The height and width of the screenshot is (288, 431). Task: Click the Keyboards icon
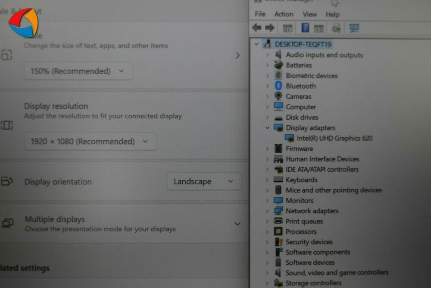click(x=278, y=180)
